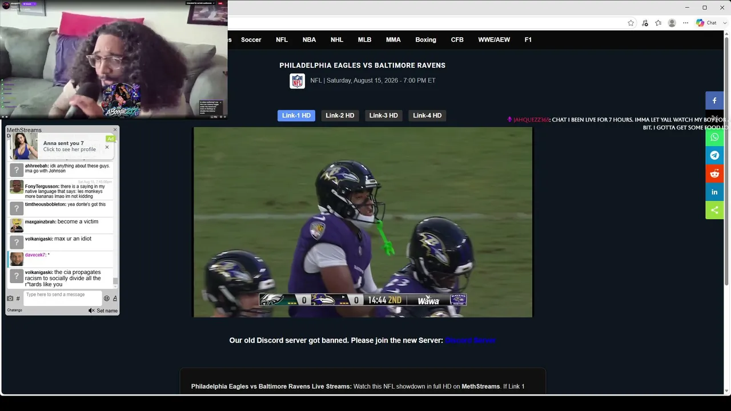Share the stream on LinkedIn
Screen dimensions: 731x411
[714, 192]
